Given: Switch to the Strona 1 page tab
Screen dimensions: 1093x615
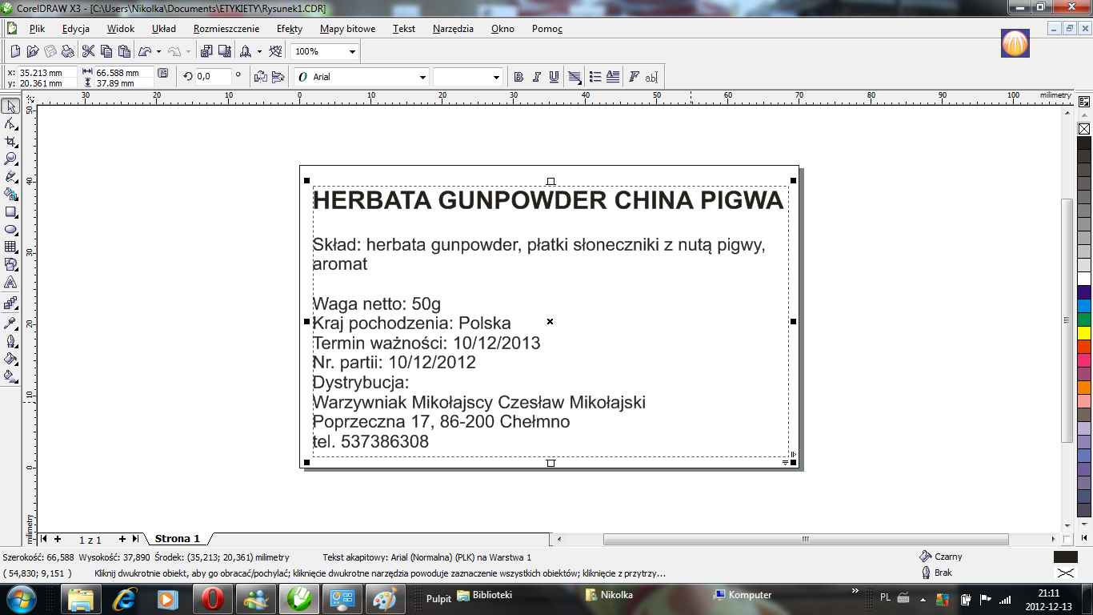Looking at the screenshot, I should point(177,539).
